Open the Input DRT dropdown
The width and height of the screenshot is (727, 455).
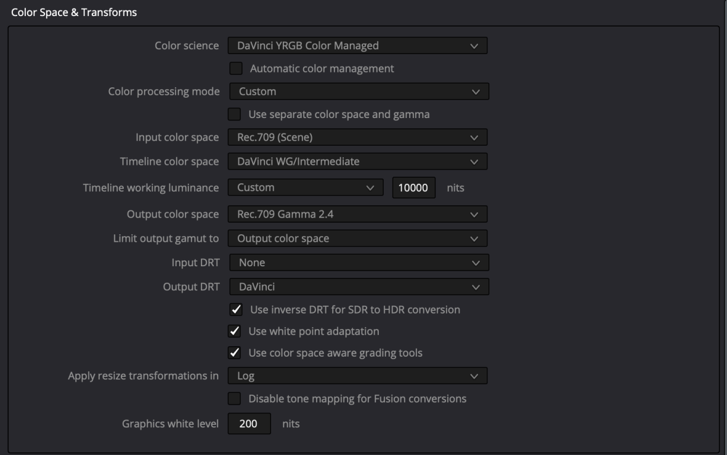coord(359,263)
